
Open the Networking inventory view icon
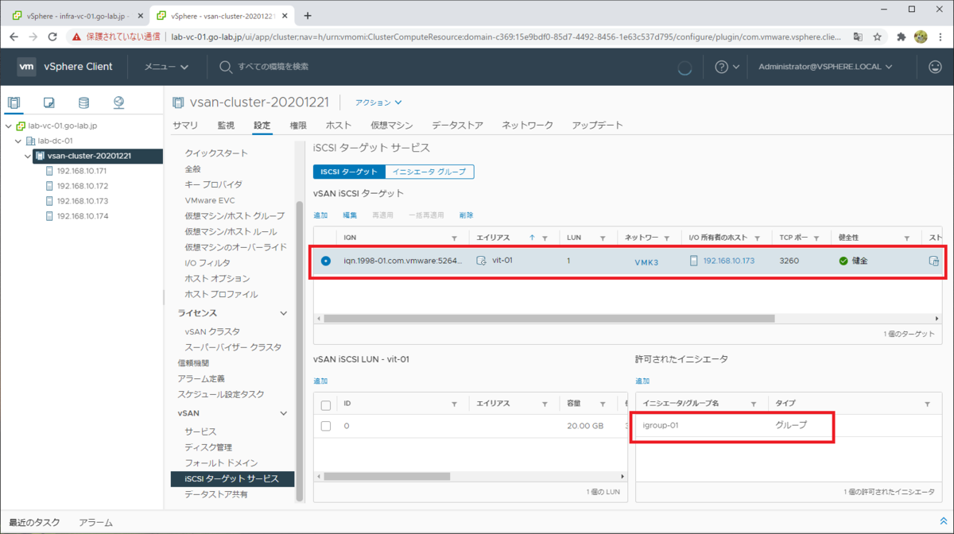118,103
